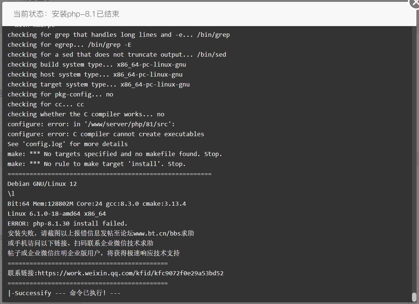Click the 'php-8.1.30 install failed' error line
The image size is (419, 304).
coord(67,224)
